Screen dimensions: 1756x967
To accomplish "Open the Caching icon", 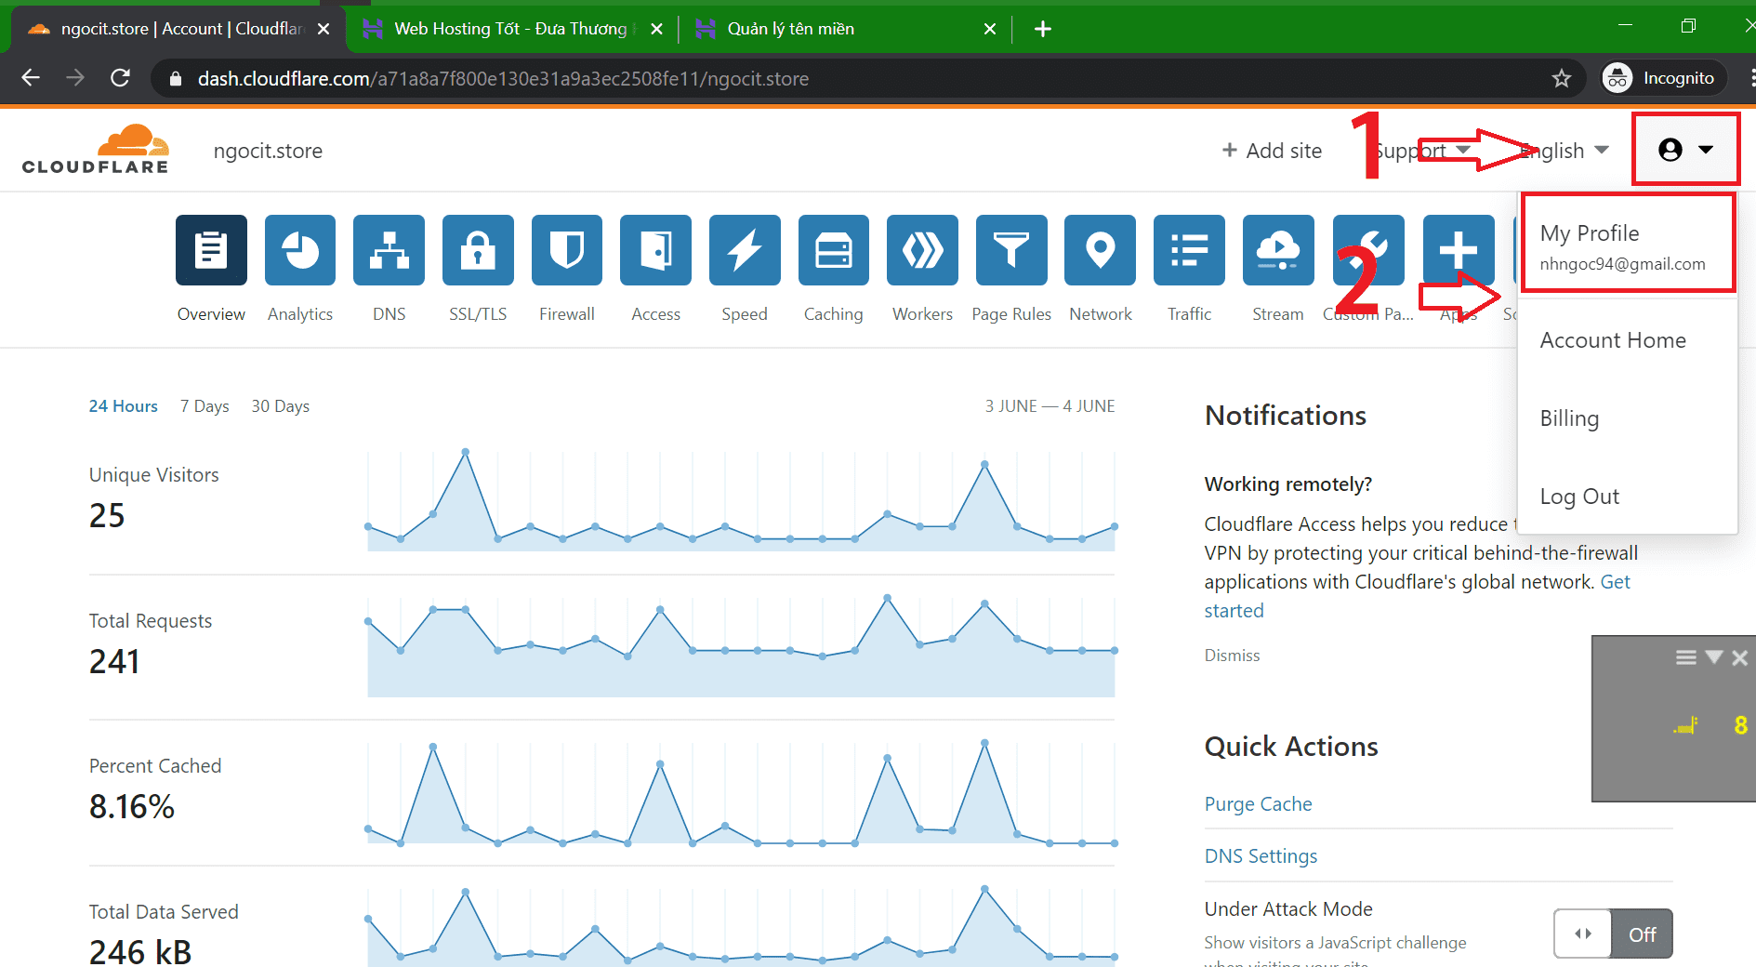I will point(833,250).
